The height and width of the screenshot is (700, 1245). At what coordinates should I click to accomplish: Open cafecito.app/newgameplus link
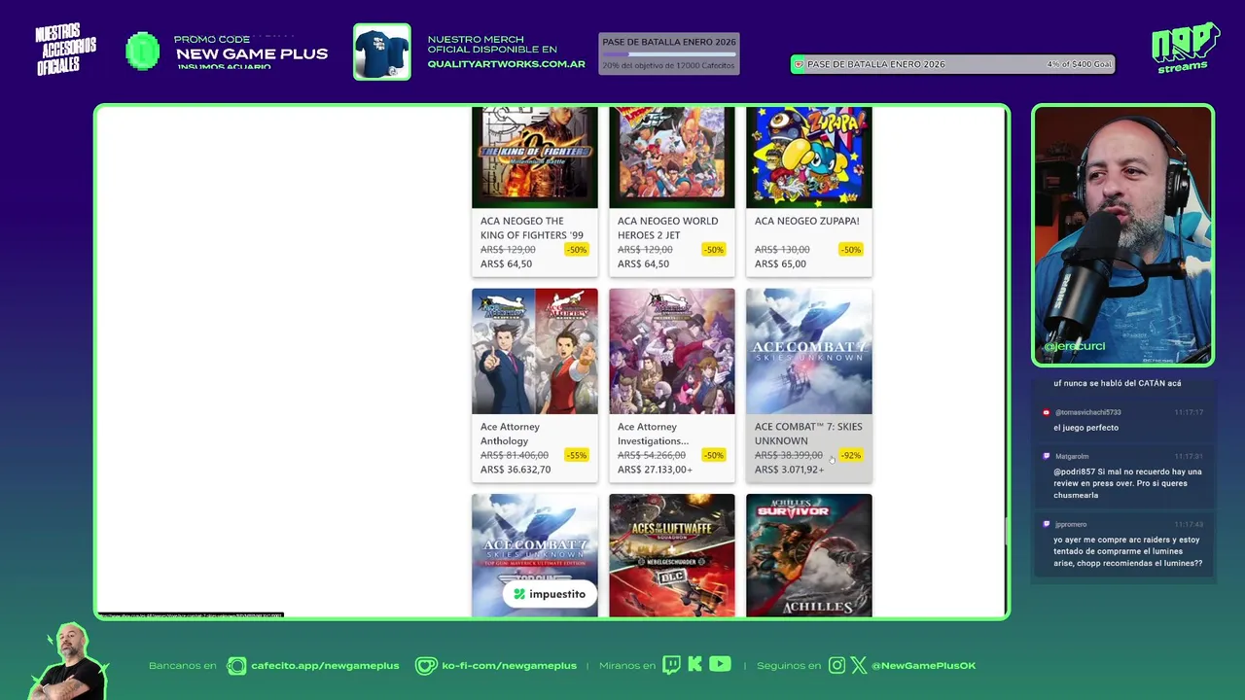(325, 666)
